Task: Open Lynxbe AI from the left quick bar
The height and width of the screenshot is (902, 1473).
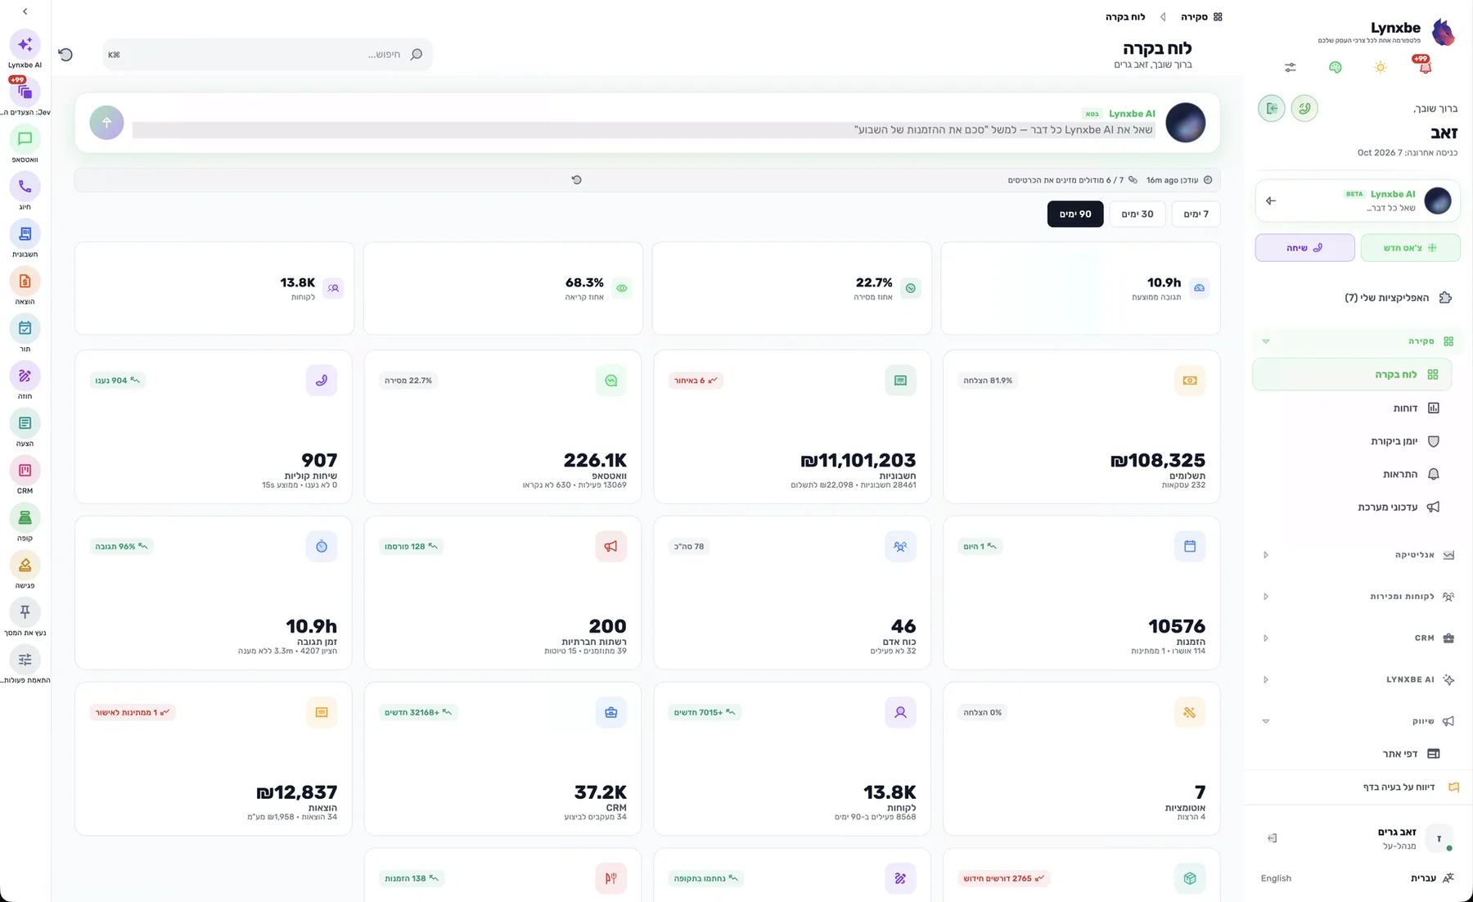Action: [x=25, y=44]
